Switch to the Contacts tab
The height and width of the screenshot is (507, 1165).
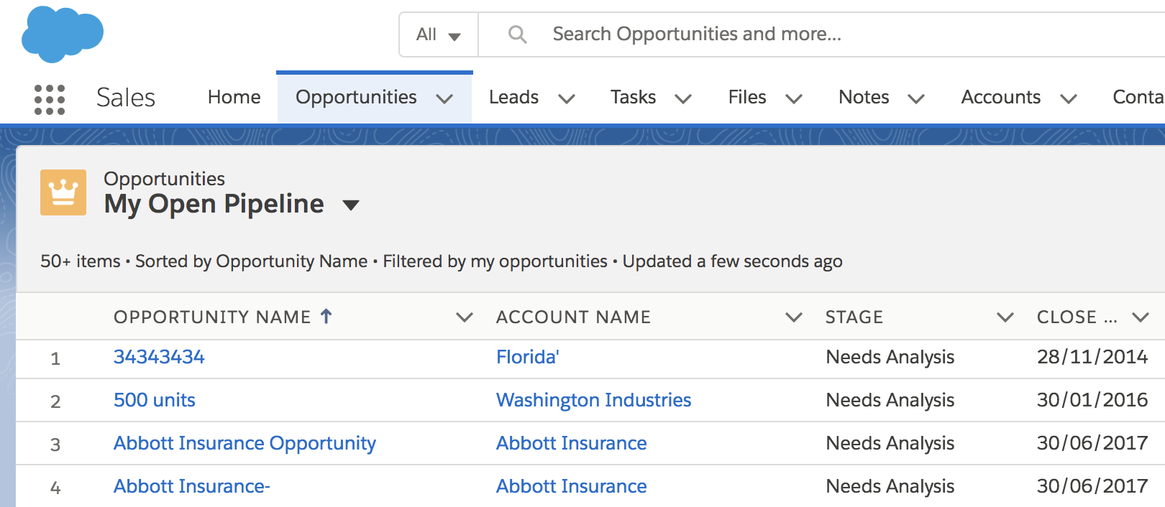(x=1138, y=97)
